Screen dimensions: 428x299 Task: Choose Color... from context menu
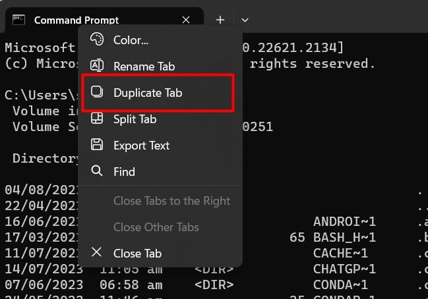(x=131, y=40)
